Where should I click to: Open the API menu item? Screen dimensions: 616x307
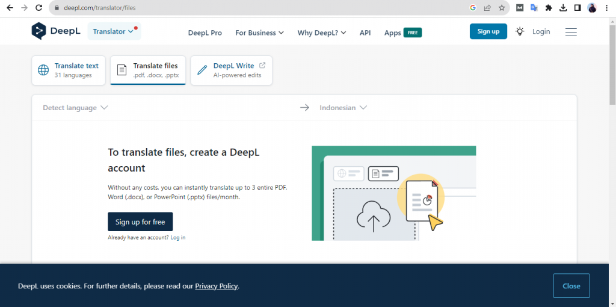(x=365, y=33)
